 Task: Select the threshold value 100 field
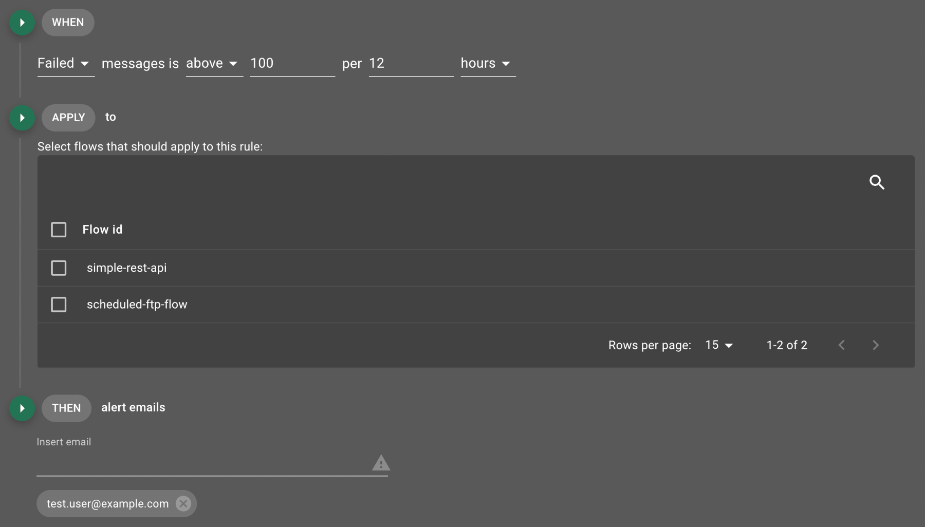click(292, 63)
